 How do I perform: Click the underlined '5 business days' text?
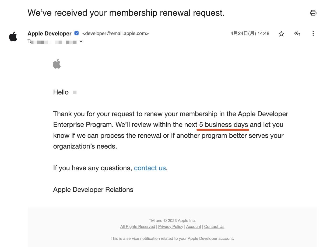coord(223,125)
